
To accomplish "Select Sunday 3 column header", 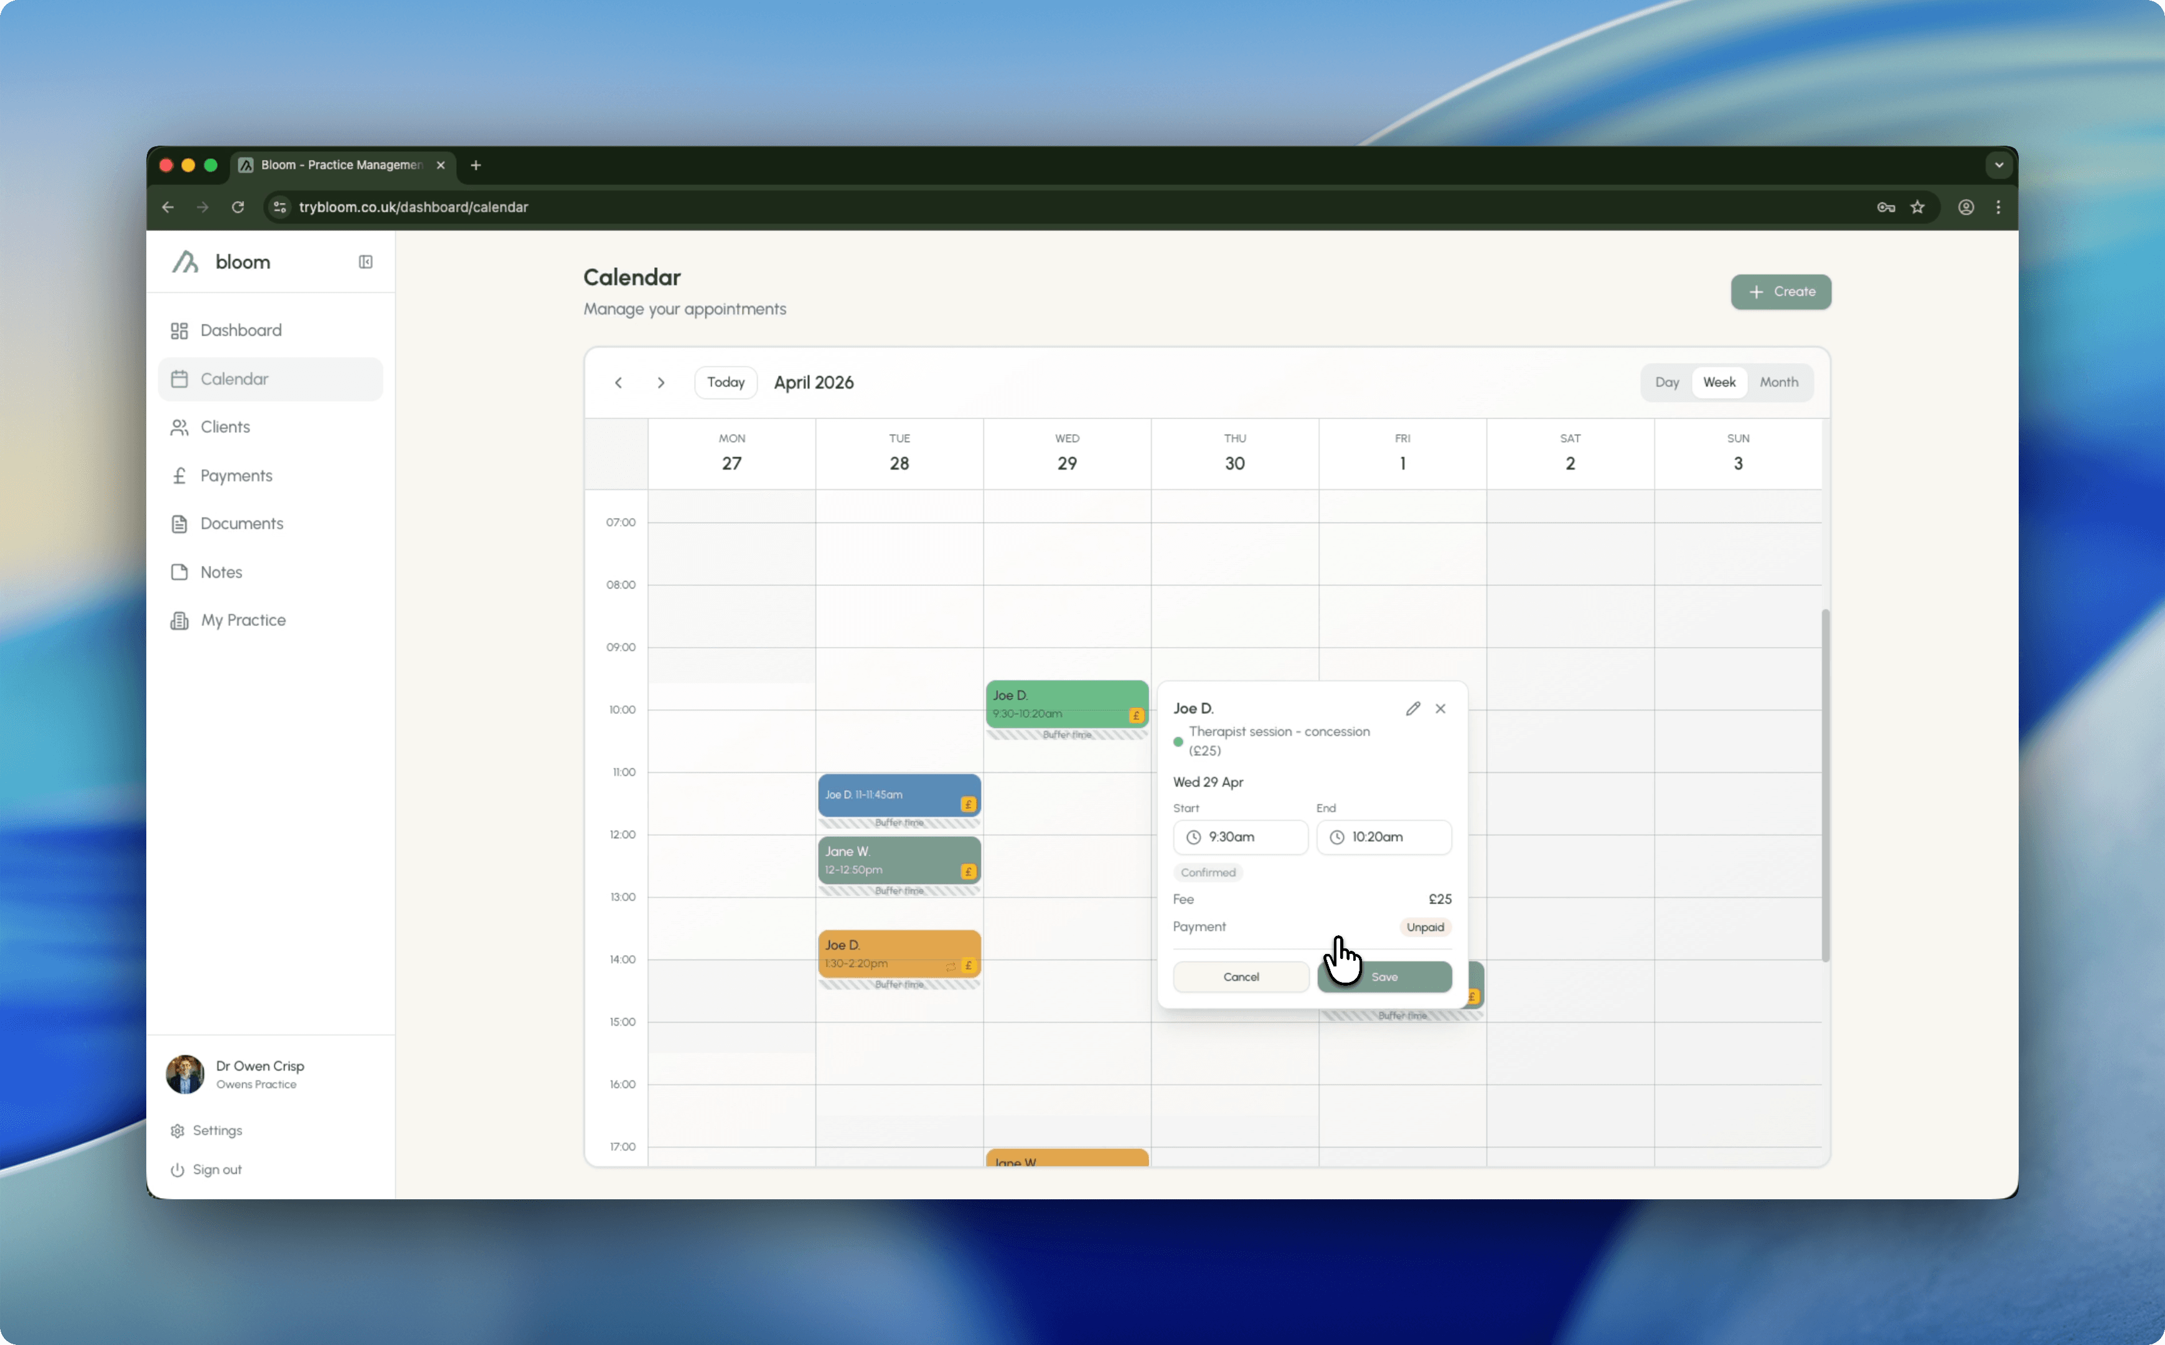I will (1738, 454).
